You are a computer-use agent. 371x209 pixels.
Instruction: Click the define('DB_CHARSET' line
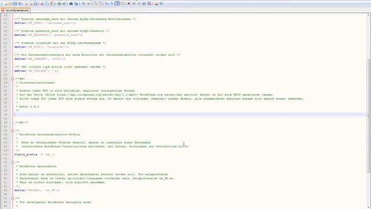coord(40,59)
